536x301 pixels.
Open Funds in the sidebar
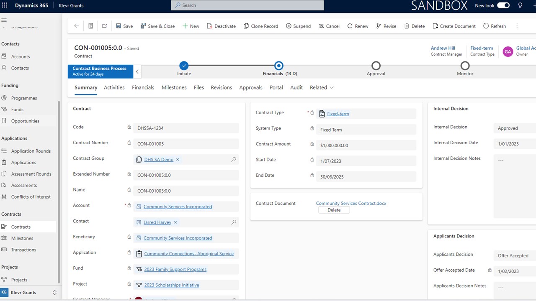(x=17, y=110)
